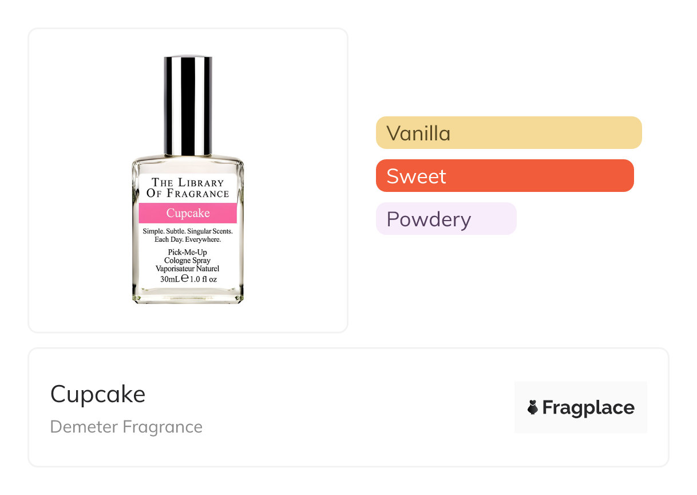Click the pink Cupcake label on bottle
This screenshot has height=495, width=697.
[188, 213]
